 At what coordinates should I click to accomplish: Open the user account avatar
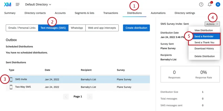pyautogui.click(x=218, y=4)
